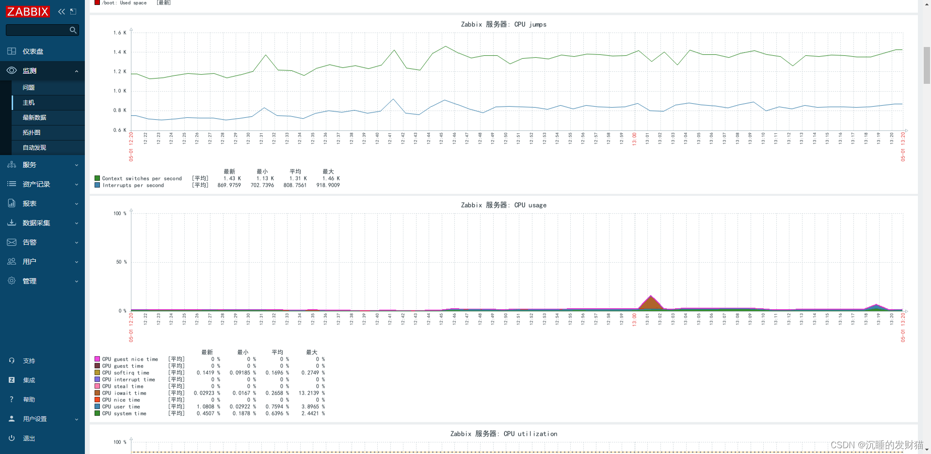Expand the 管理 menu chevron
The width and height of the screenshot is (931, 454).
tap(77, 282)
